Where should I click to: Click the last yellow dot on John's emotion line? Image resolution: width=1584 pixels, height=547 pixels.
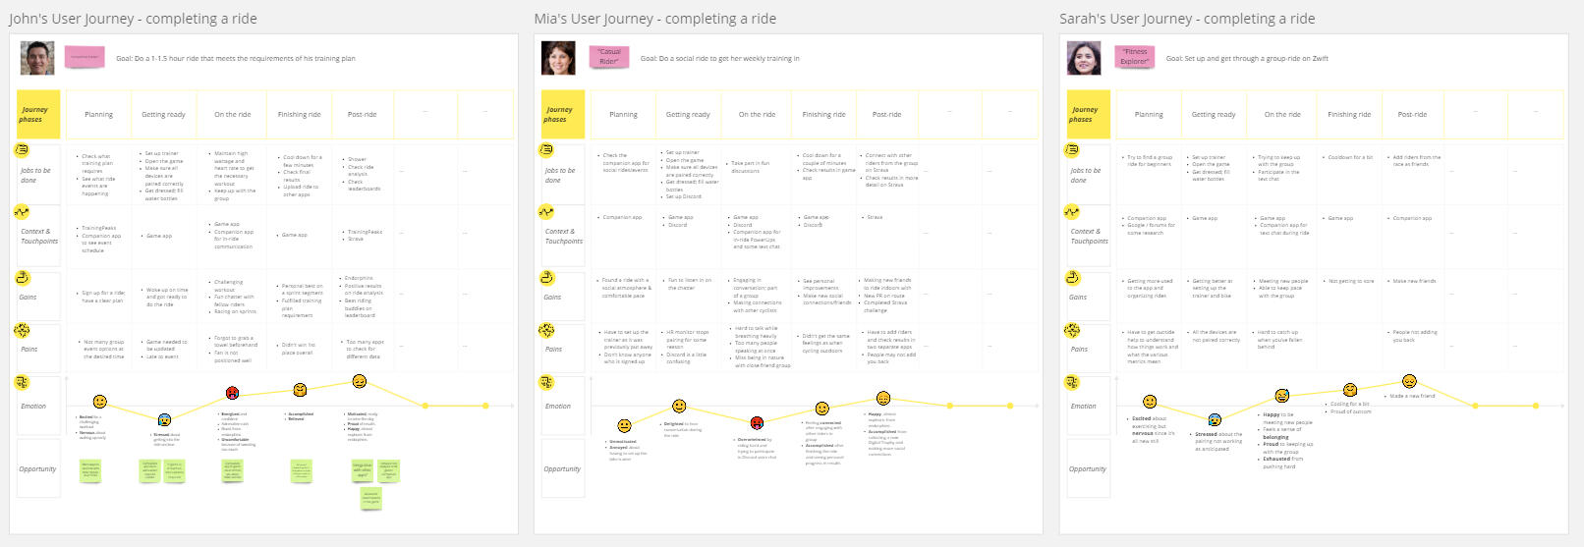click(x=486, y=406)
